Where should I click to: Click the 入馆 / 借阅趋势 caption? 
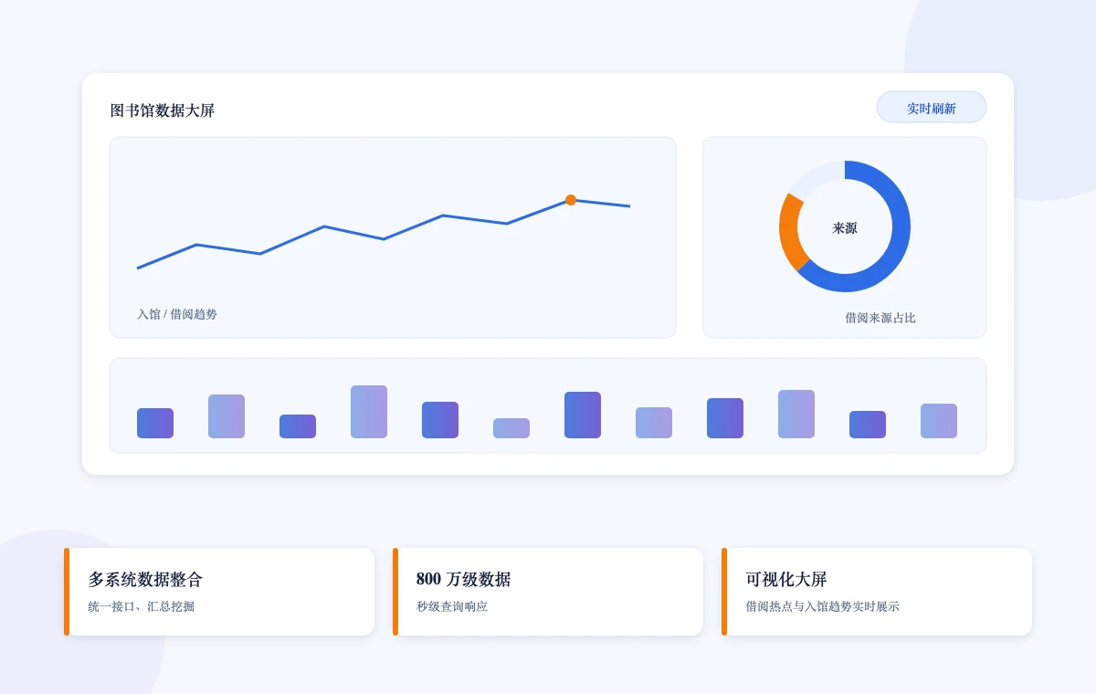click(x=177, y=314)
